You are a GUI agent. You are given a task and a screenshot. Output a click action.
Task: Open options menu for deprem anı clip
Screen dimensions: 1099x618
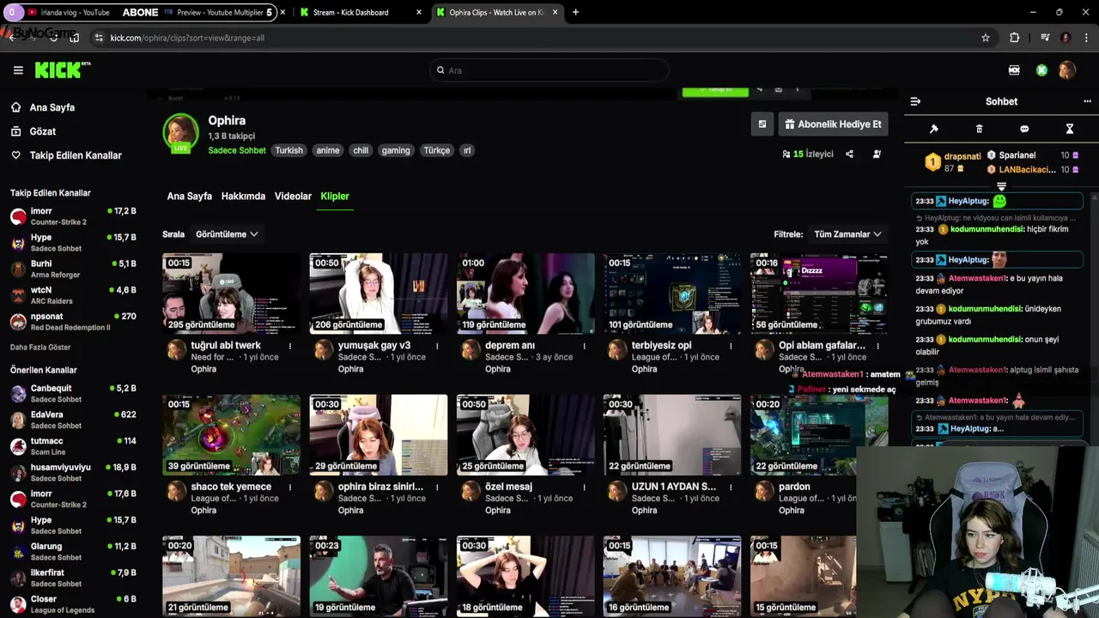(x=584, y=346)
